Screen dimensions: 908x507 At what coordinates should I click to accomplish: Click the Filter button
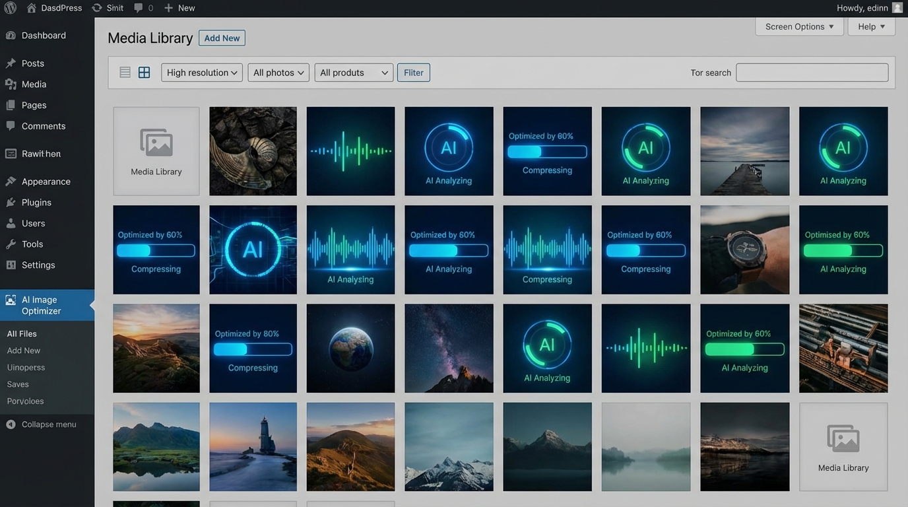coord(413,72)
